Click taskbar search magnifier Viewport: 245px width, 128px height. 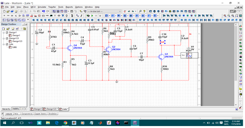(x=13, y=123)
